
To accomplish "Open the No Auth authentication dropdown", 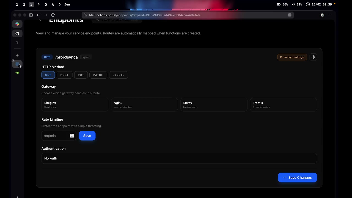I will (179, 158).
